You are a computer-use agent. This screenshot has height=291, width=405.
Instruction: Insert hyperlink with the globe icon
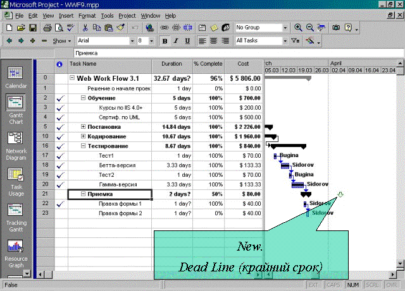pos(149,28)
